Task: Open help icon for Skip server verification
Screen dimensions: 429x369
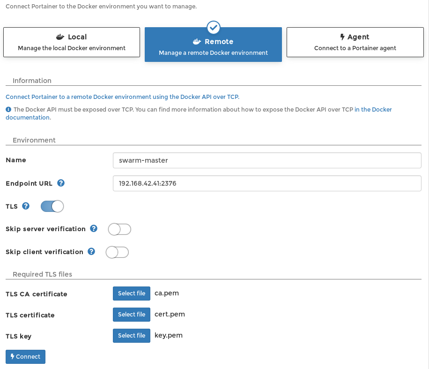Action: click(94, 228)
